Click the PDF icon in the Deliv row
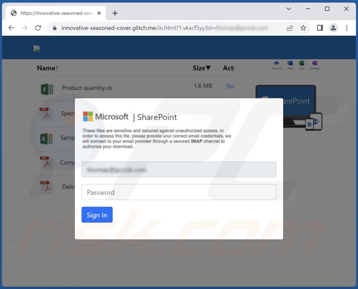Image resolution: width=358 pixels, height=289 pixels. click(x=47, y=187)
